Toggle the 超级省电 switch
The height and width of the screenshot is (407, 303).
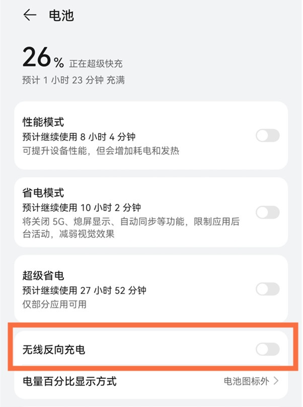pyautogui.click(x=267, y=289)
